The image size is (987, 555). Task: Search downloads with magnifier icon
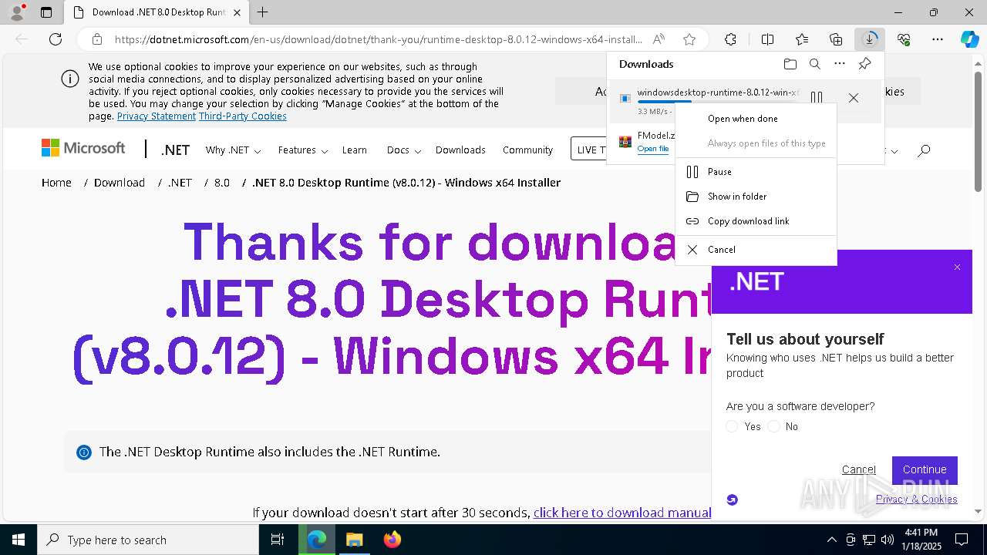pos(814,64)
